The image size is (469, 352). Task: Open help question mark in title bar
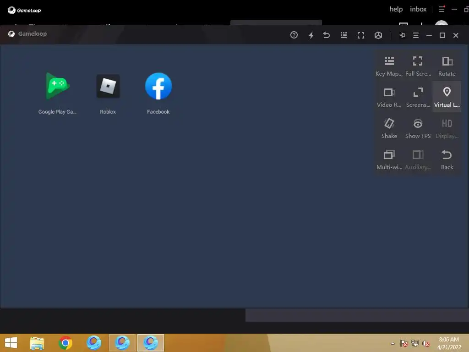tap(294, 35)
